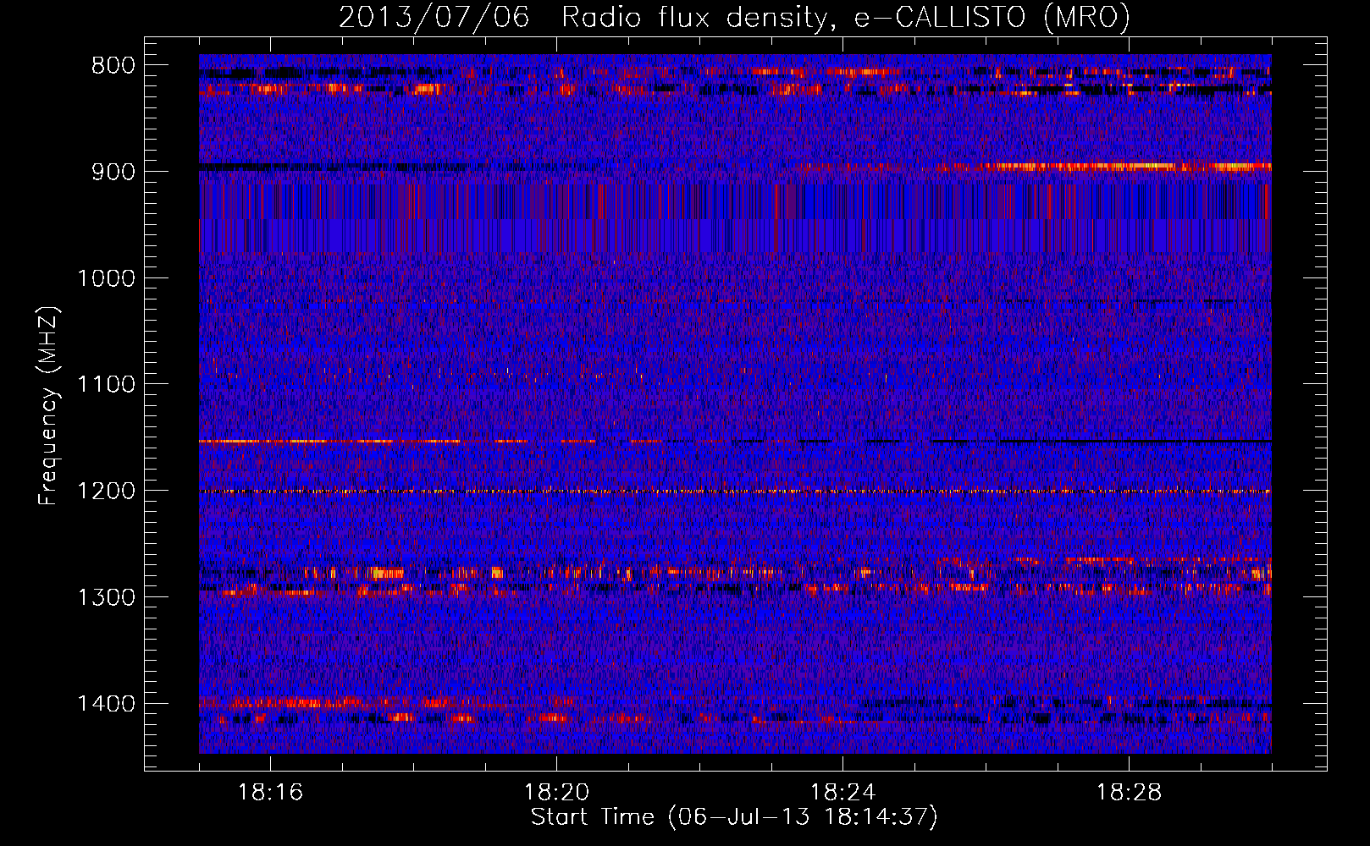Select the '1400' frequency axis label
Viewport: 1370px width, 846px height.
tap(107, 704)
